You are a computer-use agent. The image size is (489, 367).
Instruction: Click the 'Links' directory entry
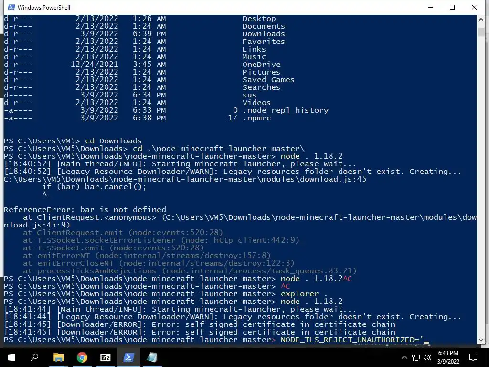(254, 49)
